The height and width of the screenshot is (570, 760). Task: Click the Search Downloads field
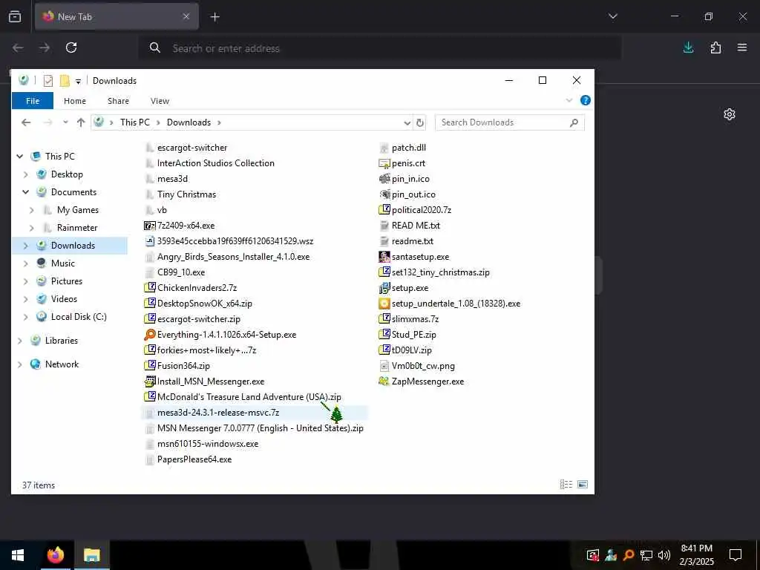[x=510, y=122]
